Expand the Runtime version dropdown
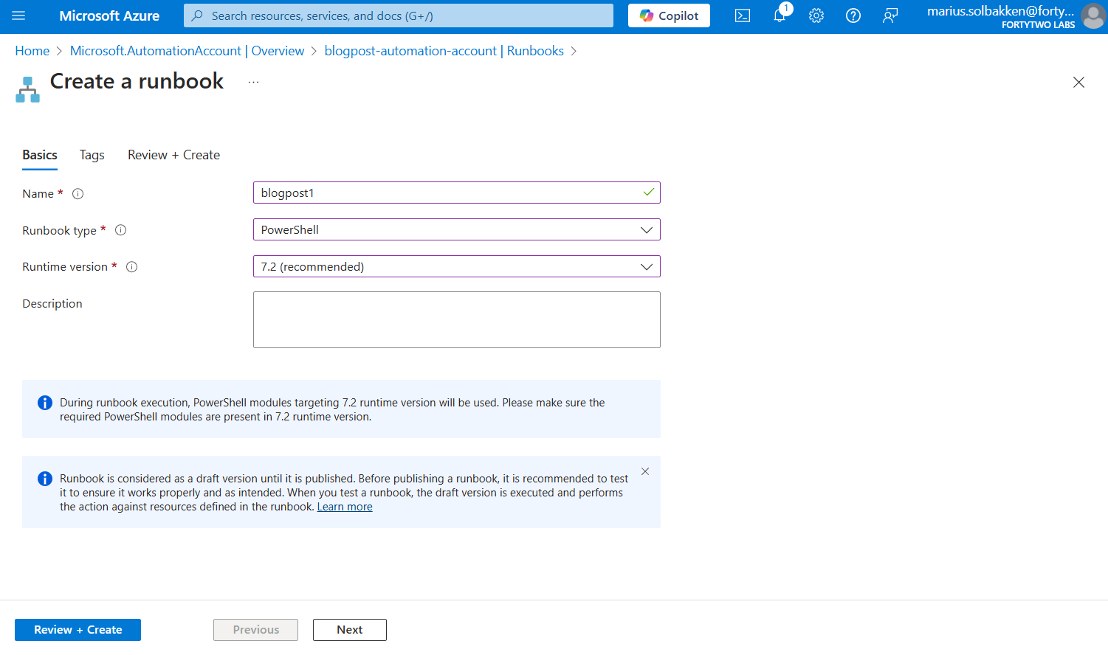 point(456,267)
